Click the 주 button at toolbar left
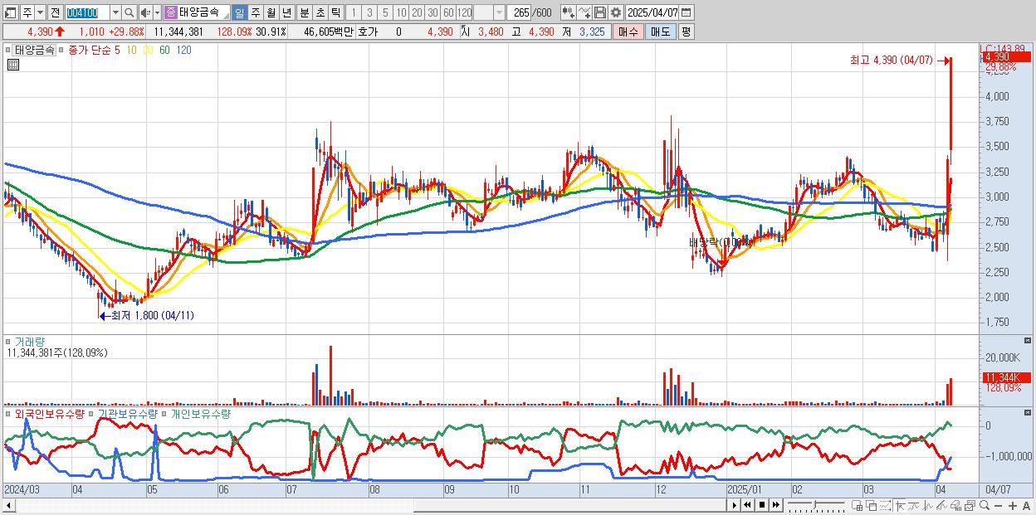 pyautogui.click(x=27, y=12)
